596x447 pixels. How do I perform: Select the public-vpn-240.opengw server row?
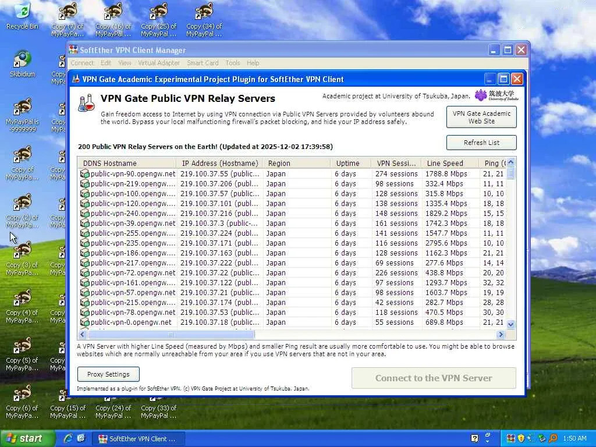[292, 213]
